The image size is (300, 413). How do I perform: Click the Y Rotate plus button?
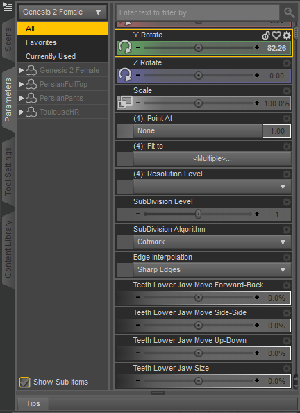click(x=257, y=47)
